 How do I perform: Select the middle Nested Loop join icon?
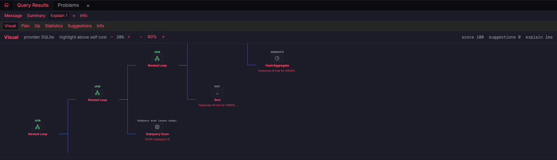(97, 93)
